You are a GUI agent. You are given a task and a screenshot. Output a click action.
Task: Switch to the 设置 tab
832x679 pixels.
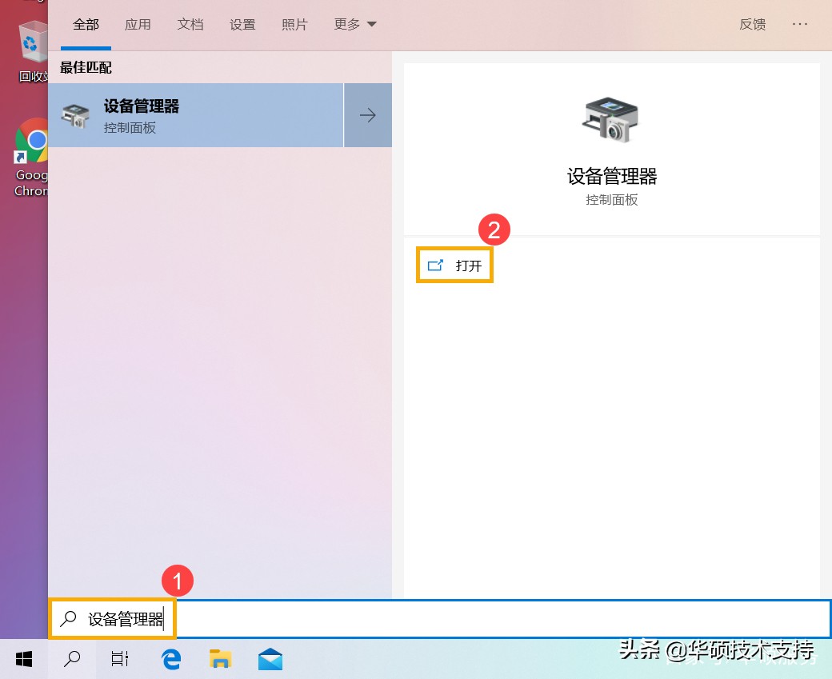pyautogui.click(x=242, y=24)
